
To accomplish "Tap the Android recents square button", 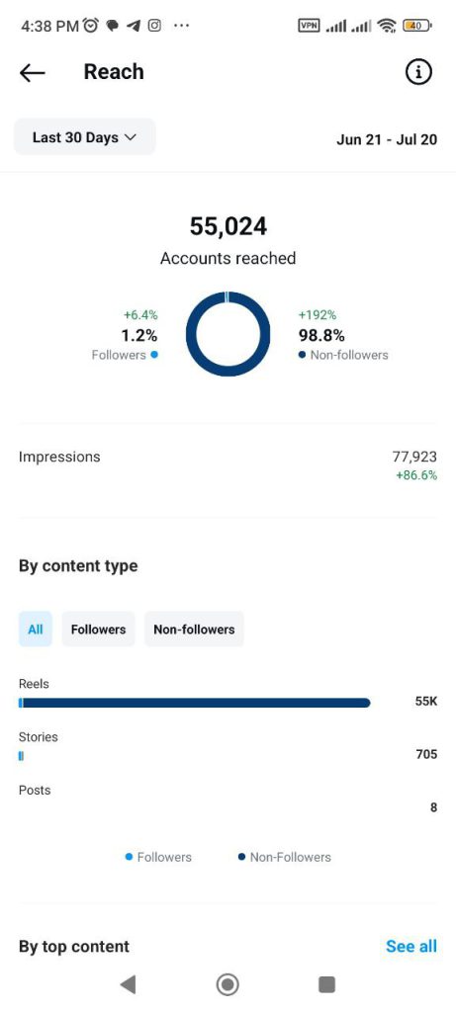I will [326, 984].
